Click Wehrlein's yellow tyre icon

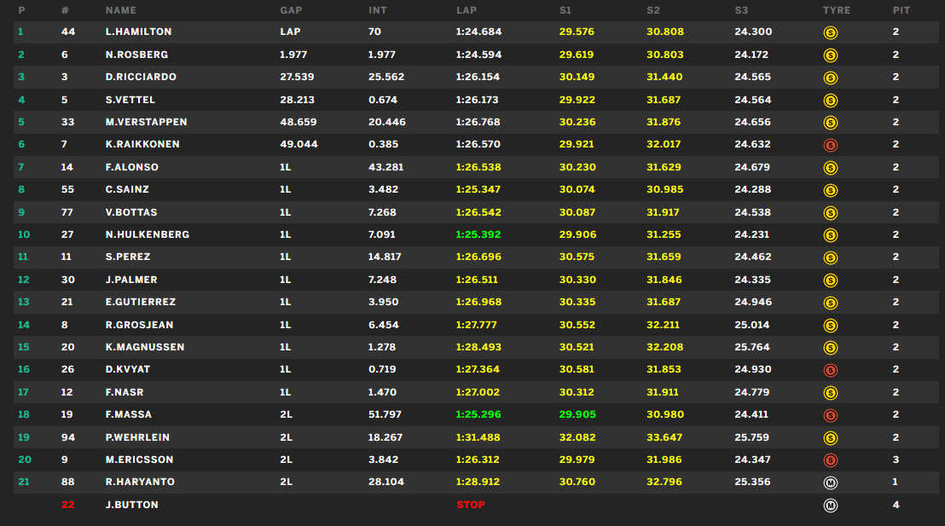click(830, 437)
